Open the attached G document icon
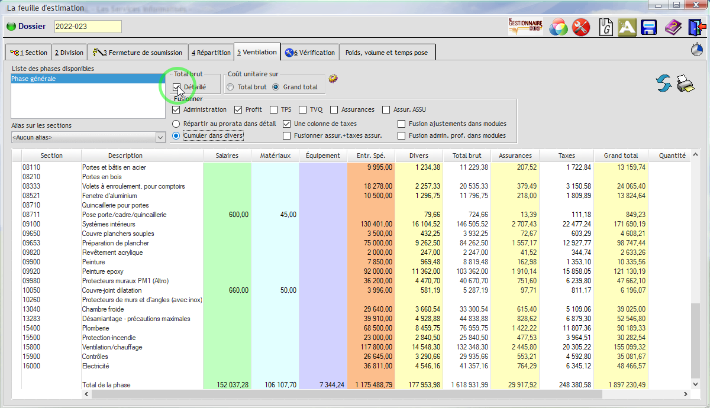 click(x=606, y=27)
